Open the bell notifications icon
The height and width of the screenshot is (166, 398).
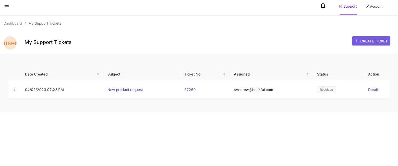(323, 6)
